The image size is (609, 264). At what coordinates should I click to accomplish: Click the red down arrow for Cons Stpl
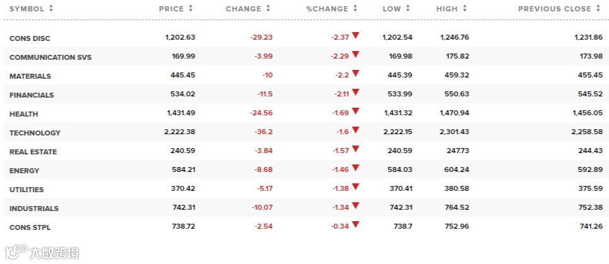point(356,225)
